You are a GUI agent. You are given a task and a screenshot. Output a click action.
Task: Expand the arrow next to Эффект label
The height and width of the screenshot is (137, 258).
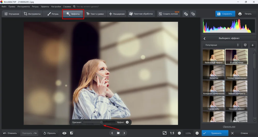coord(127,122)
